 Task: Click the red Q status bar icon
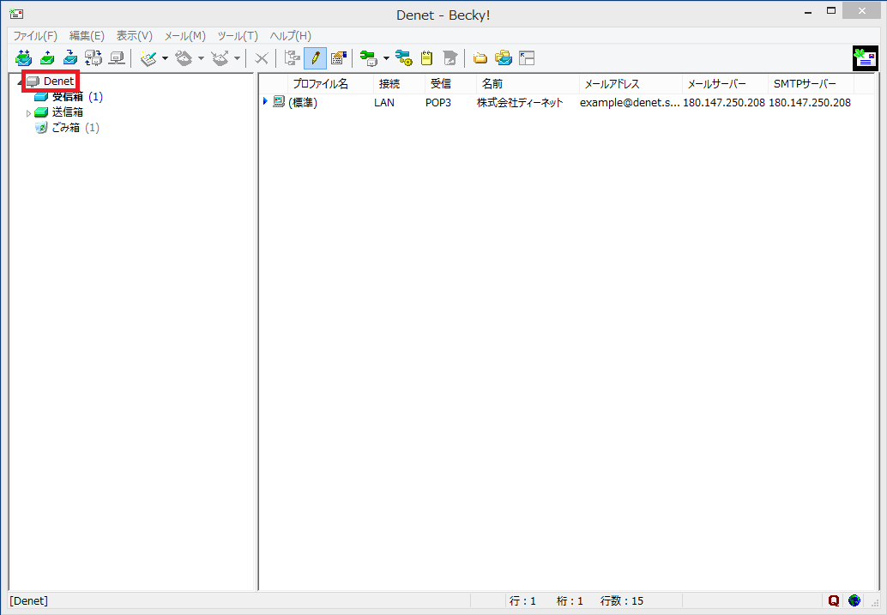pos(833,600)
